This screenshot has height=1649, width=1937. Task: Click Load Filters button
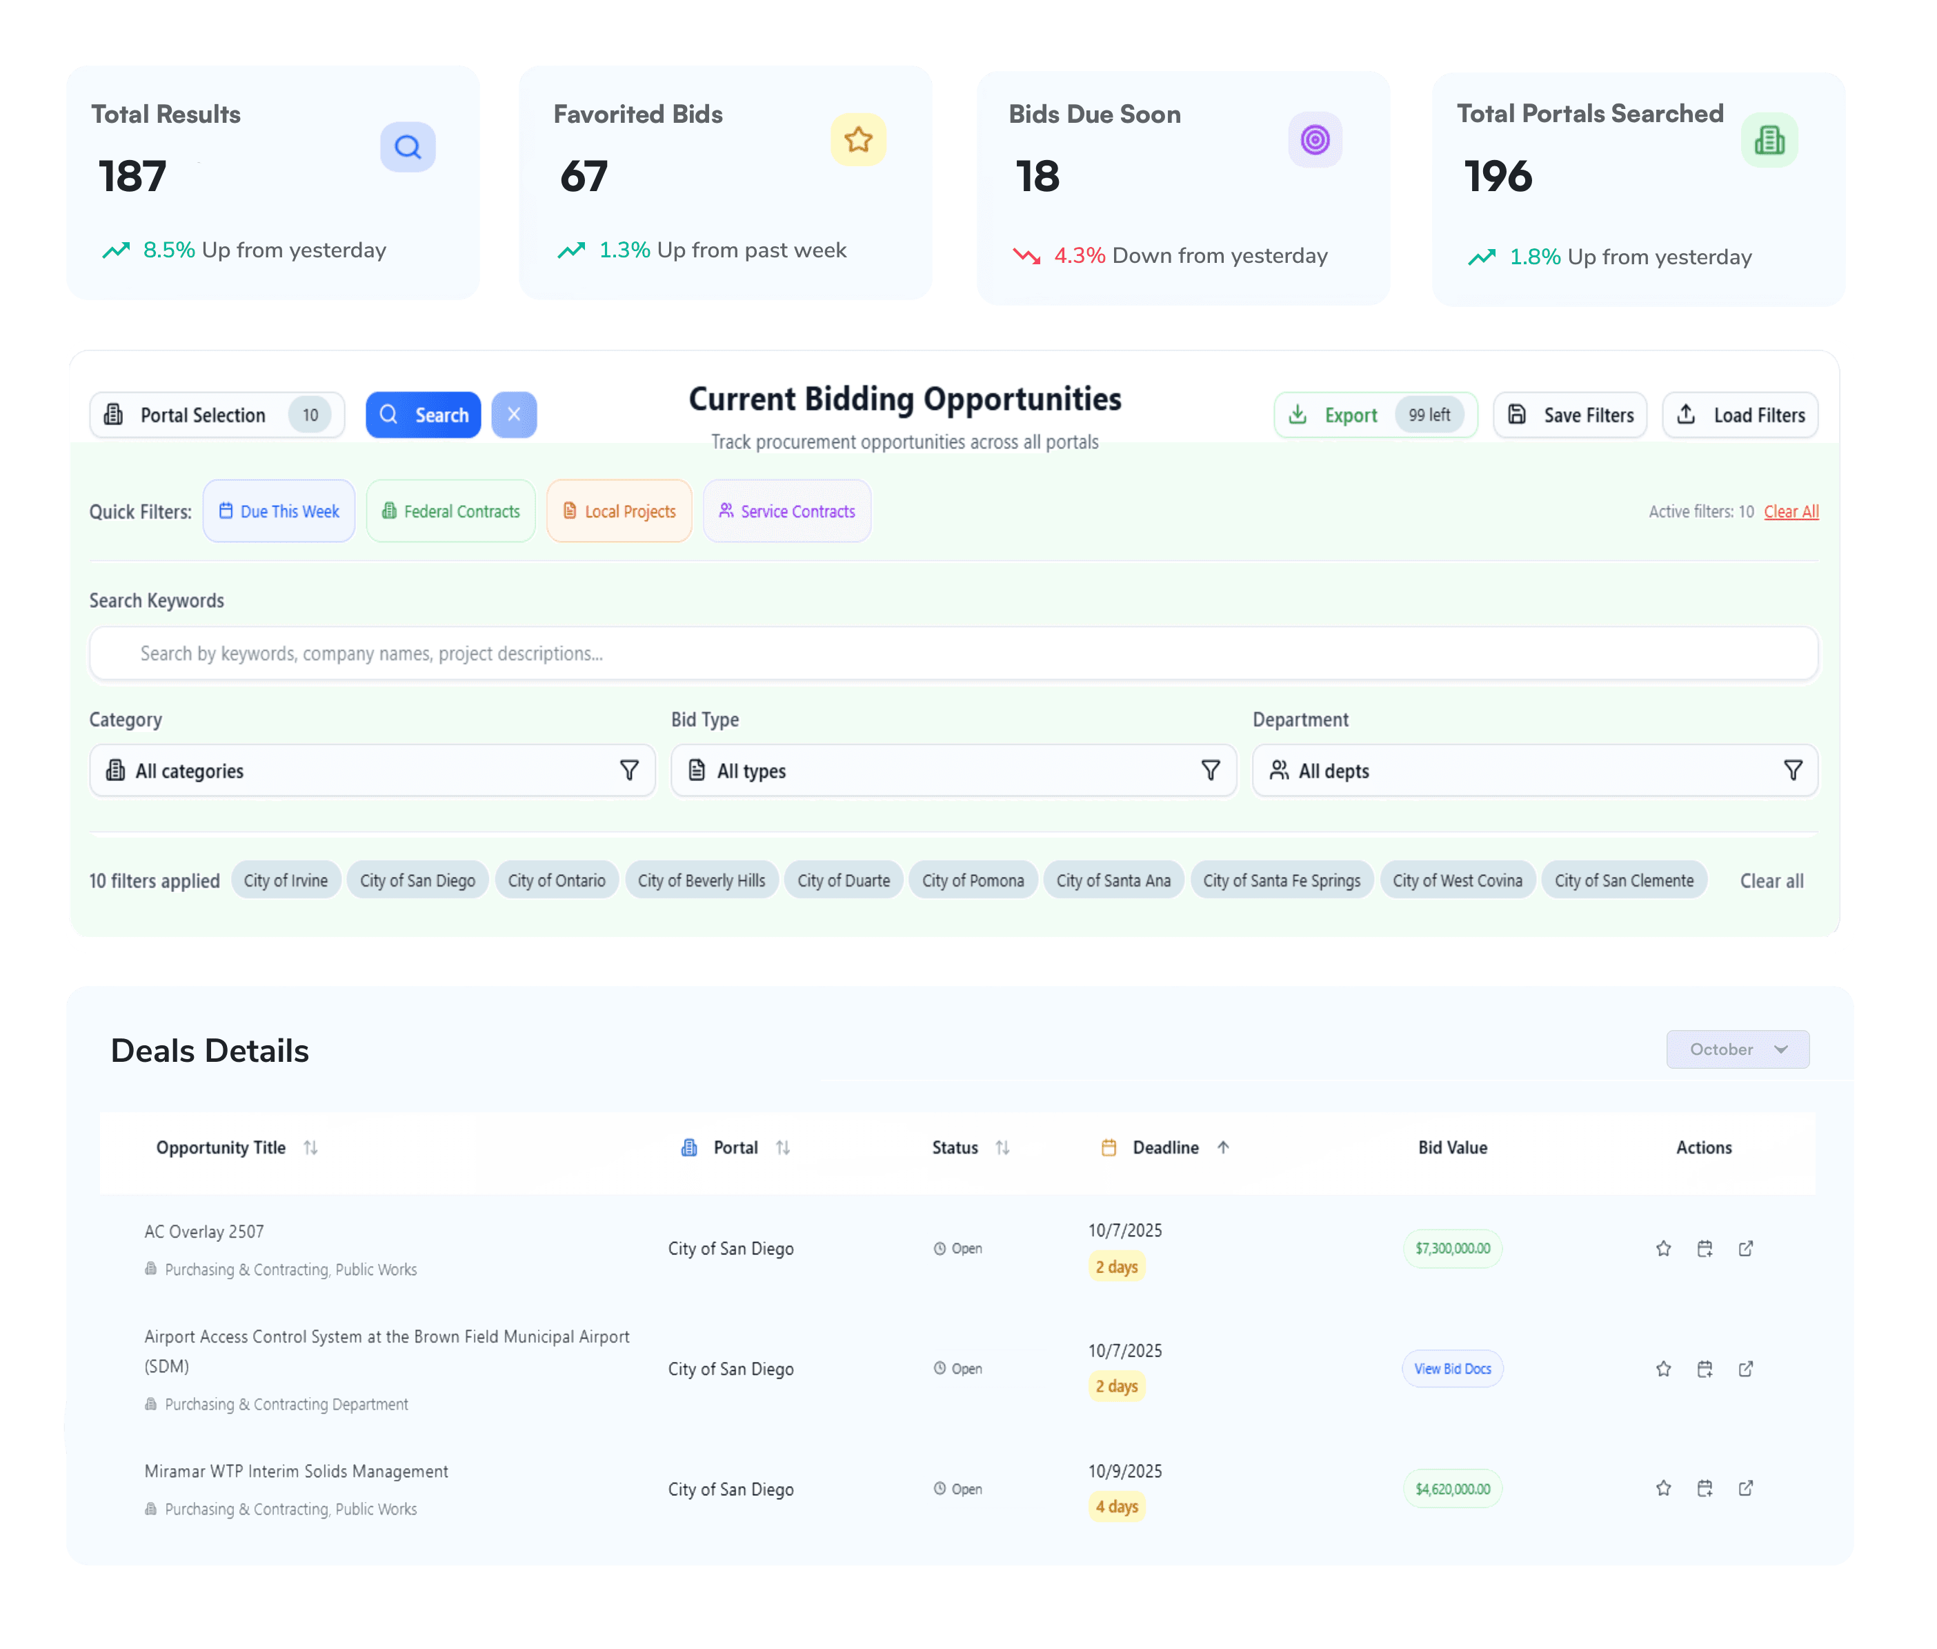point(1740,415)
